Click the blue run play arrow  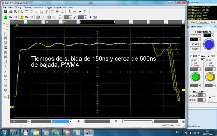tap(91, 17)
